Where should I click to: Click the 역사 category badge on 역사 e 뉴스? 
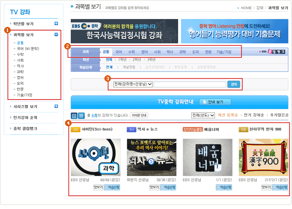[131, 129]
